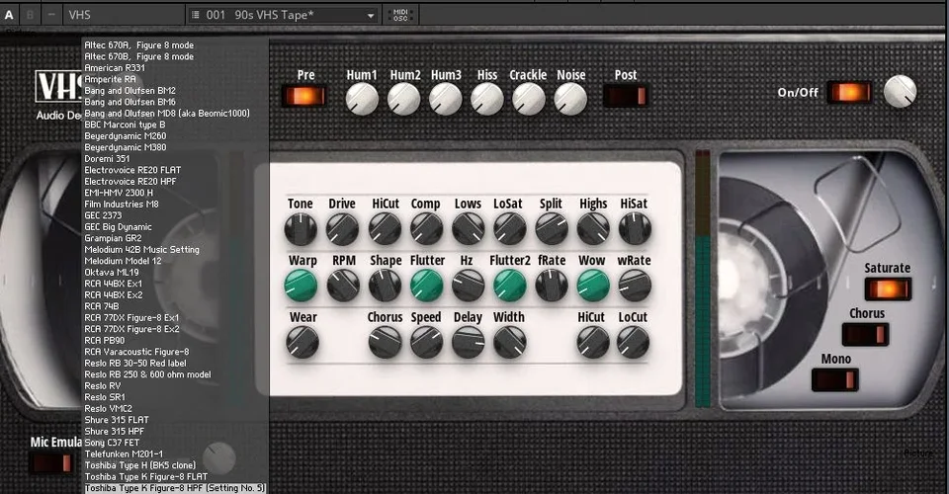Click the Crackle knob
The width and height of the screenshot is (949, 494).
(x=529, y=99)
